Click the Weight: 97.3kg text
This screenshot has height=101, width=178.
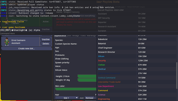point(63,80)
